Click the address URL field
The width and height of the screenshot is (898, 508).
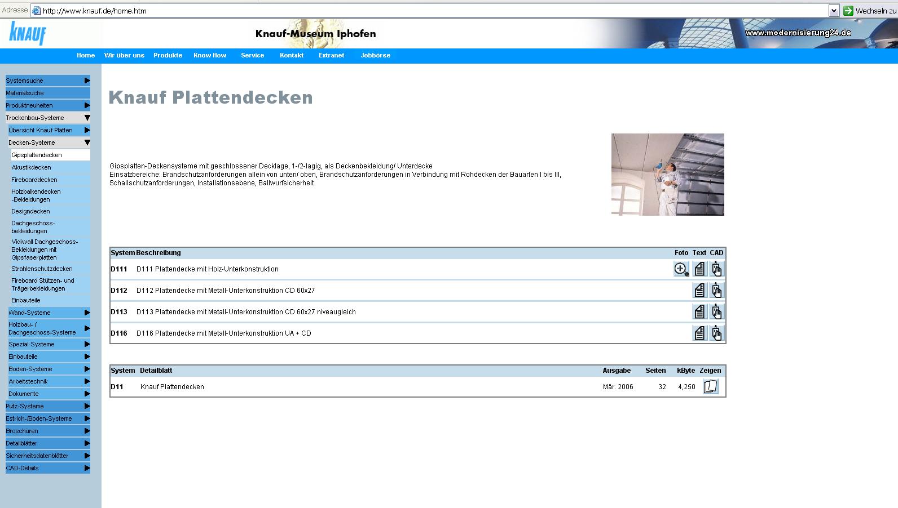(434, 11)
